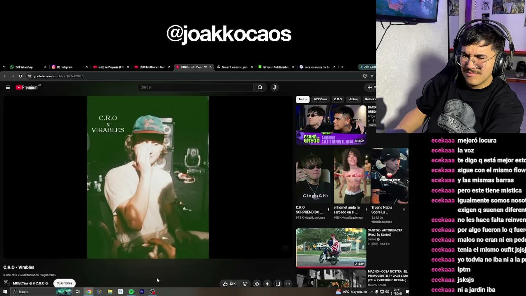The width and height of the screenshot is (526, 296).
Task: Open Task View on the taskbar
Action: pos(78,292)
